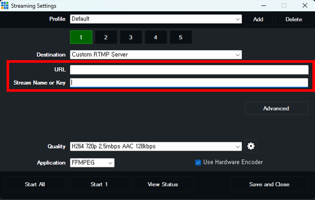Open Advanced streaming options

[276, 108]
